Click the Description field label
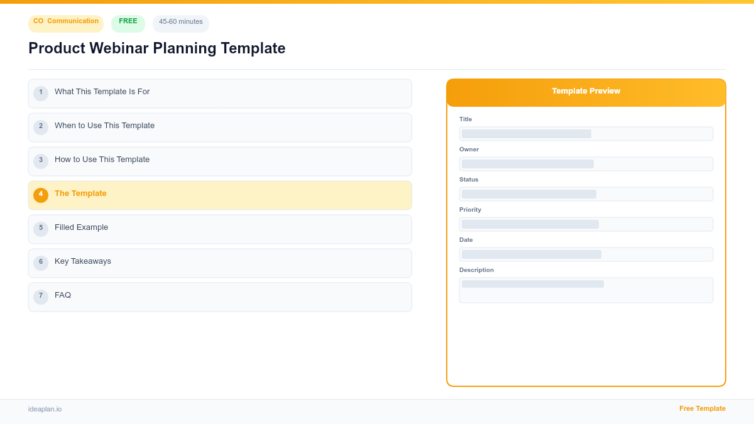 pos(476,270)
